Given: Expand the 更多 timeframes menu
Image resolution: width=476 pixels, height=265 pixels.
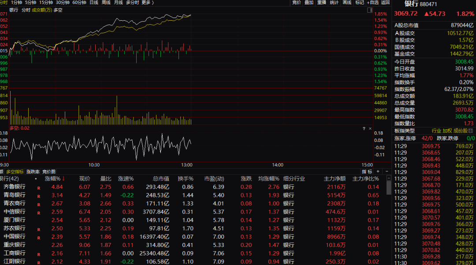Looking at the screenshot, I should pos(147,3).
